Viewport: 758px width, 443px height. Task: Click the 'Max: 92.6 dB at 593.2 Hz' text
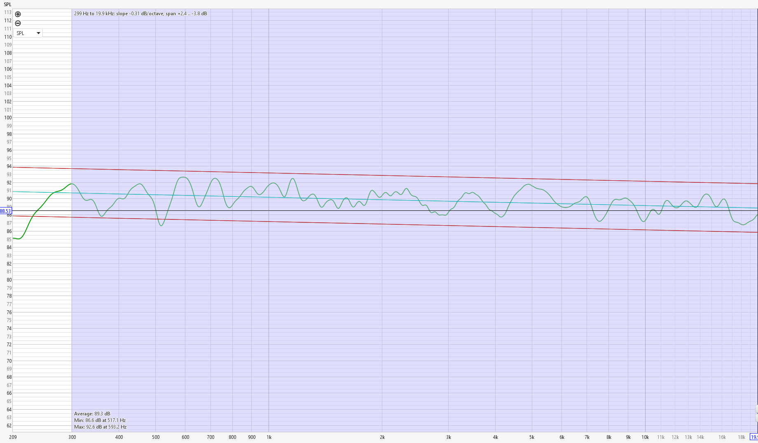point(100,427)
